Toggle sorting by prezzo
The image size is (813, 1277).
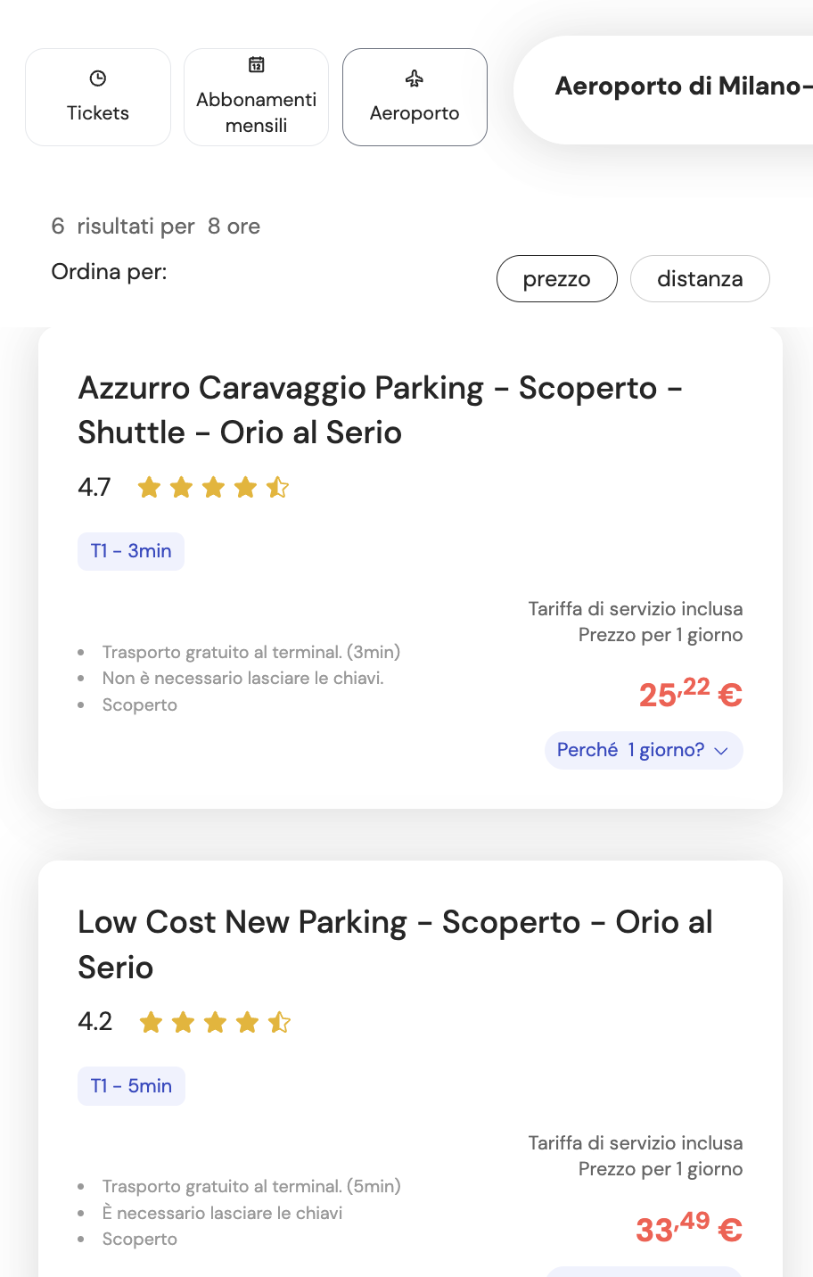click(556, 278)
